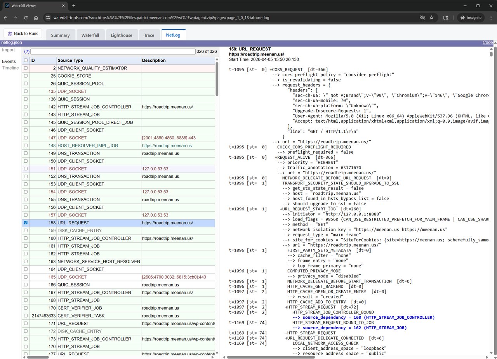Select Timeline view in the left sidebar
This screenshot has height=359, width=497.
click(x=10, y=68)
